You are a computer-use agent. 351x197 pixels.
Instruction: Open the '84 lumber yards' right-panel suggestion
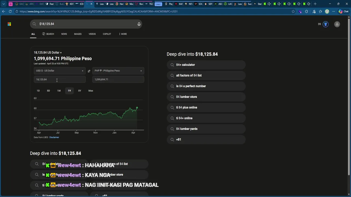coord(206,129)
